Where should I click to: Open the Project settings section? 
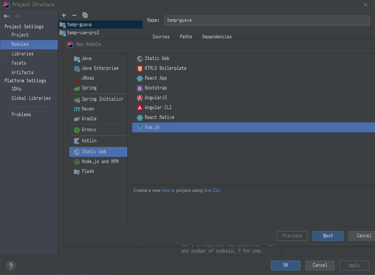pyautogui.click(x=20, y=35)
